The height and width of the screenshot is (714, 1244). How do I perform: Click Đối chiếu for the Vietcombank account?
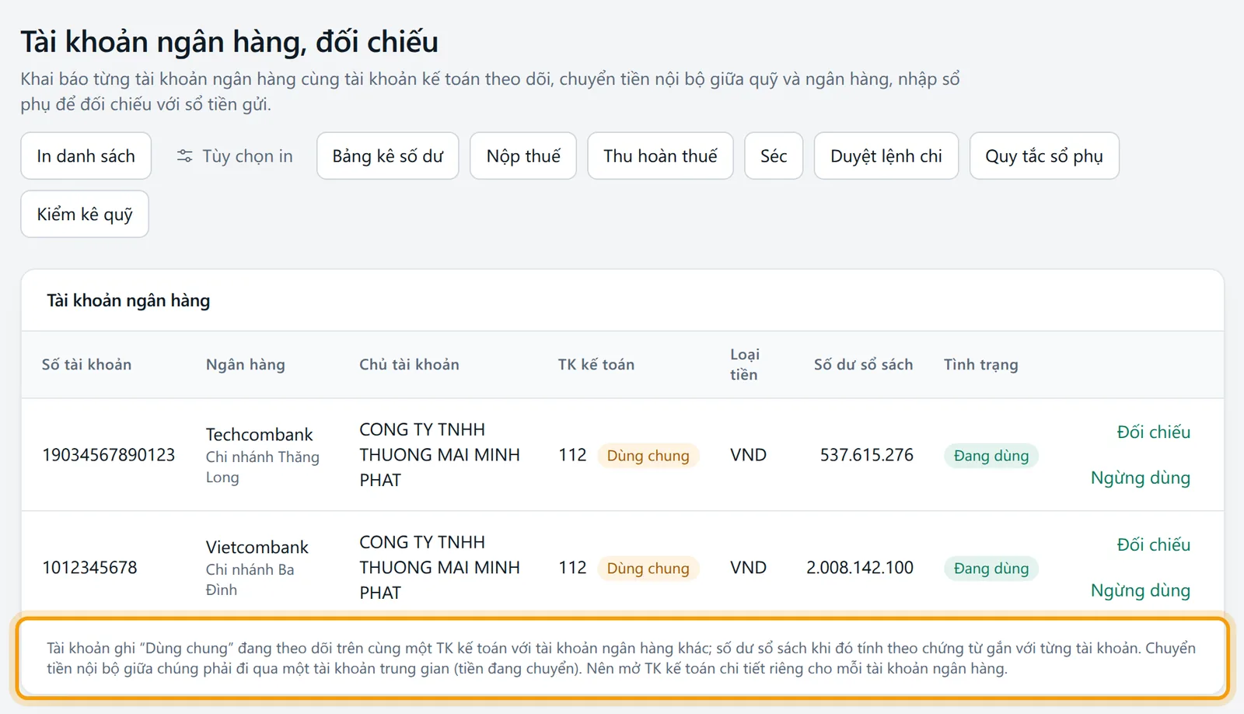[1153, 545]
